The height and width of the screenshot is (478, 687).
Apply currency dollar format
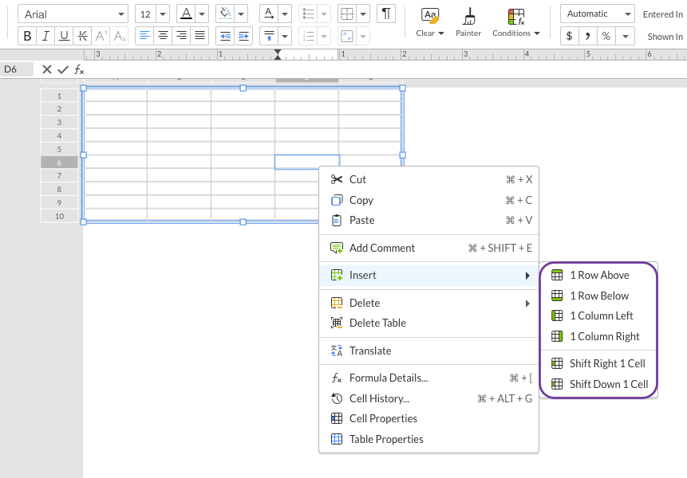[x=569, y=36]
